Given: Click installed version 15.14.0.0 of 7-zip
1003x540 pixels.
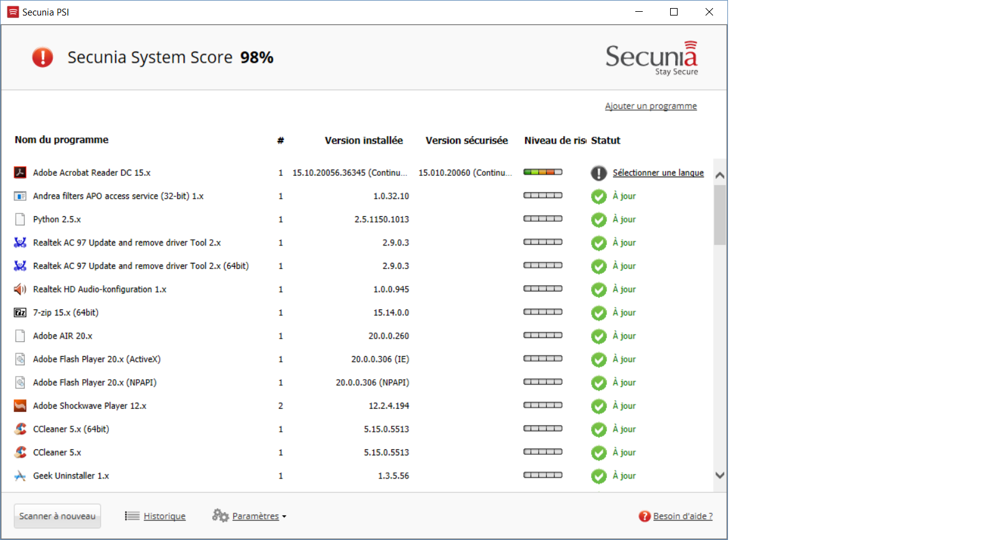Looking at the screenshot, I should point(391,313).
